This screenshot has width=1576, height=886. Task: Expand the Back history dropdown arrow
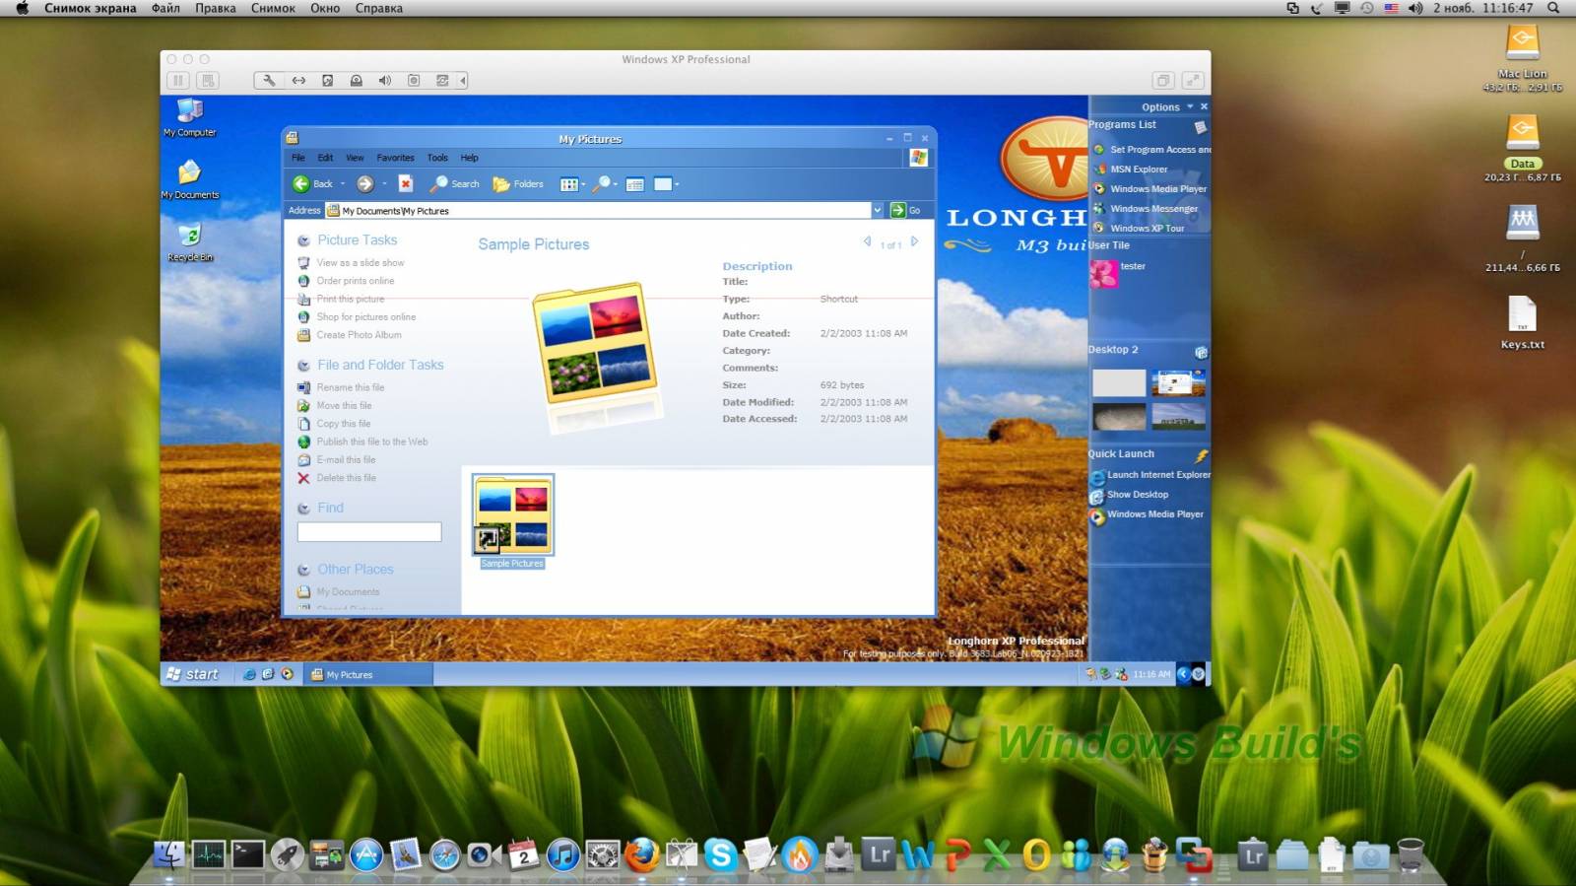tap(343, 184)
